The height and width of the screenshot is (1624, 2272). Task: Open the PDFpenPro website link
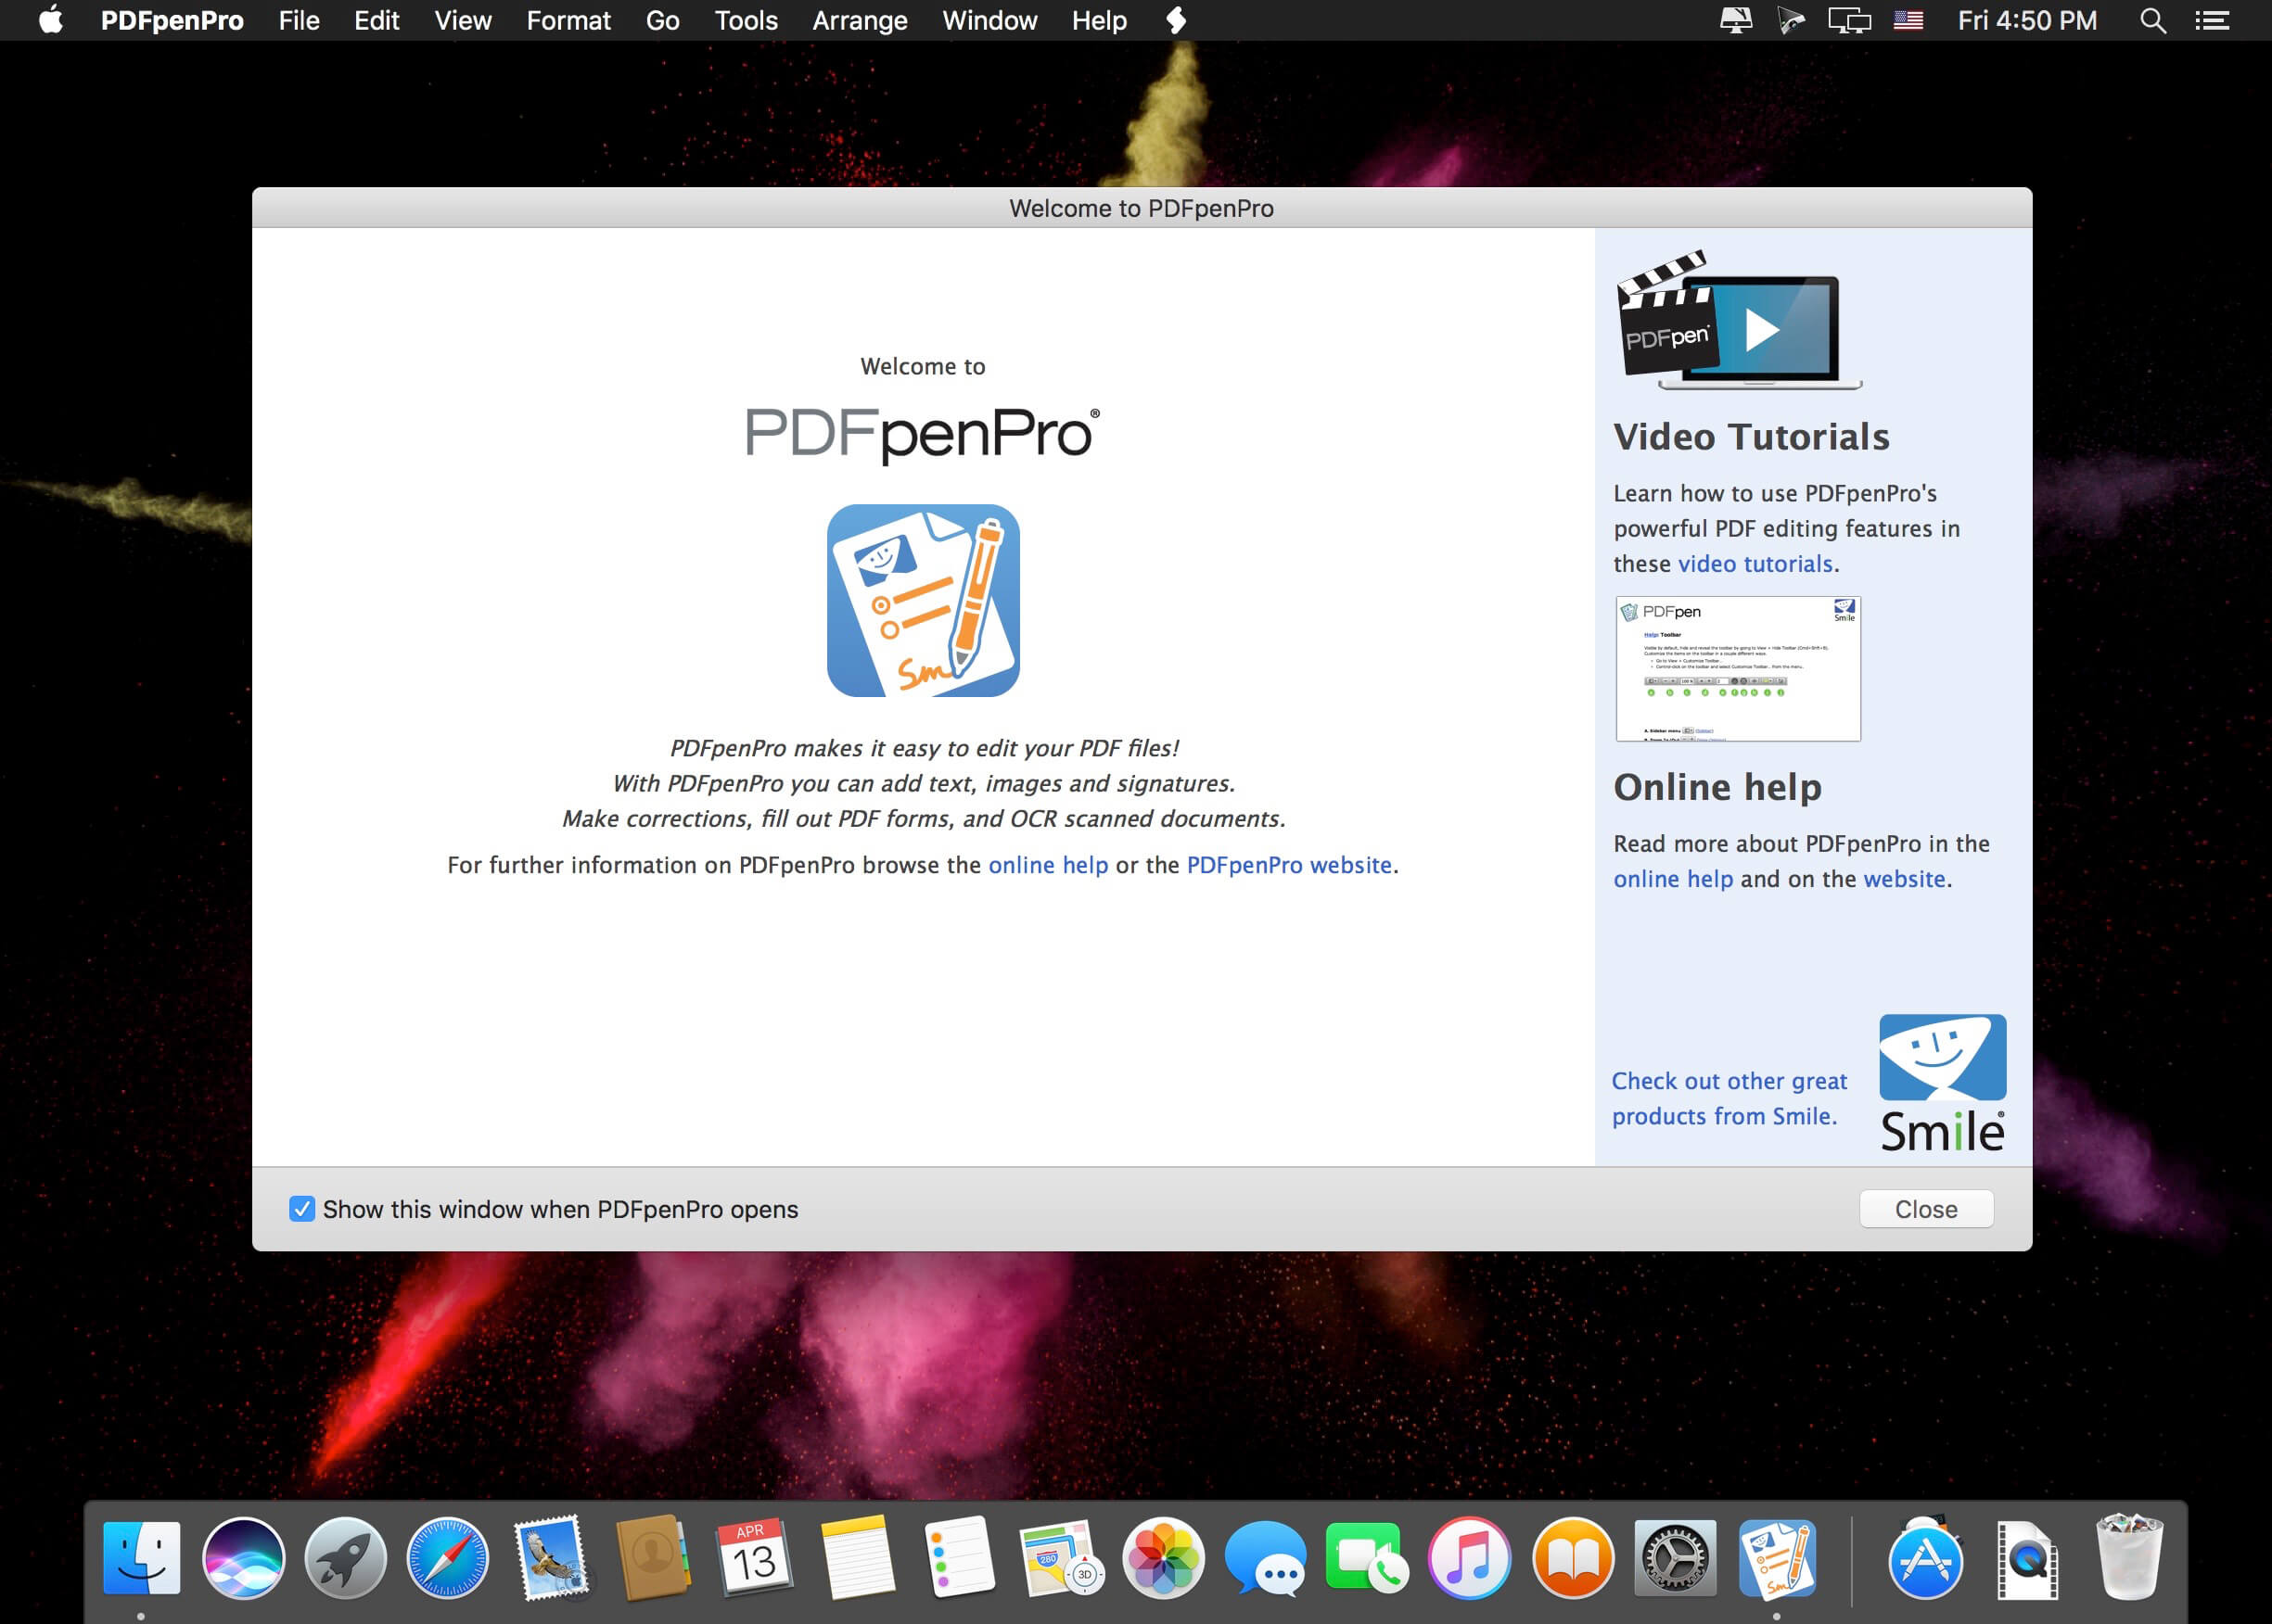point(1289,865)
